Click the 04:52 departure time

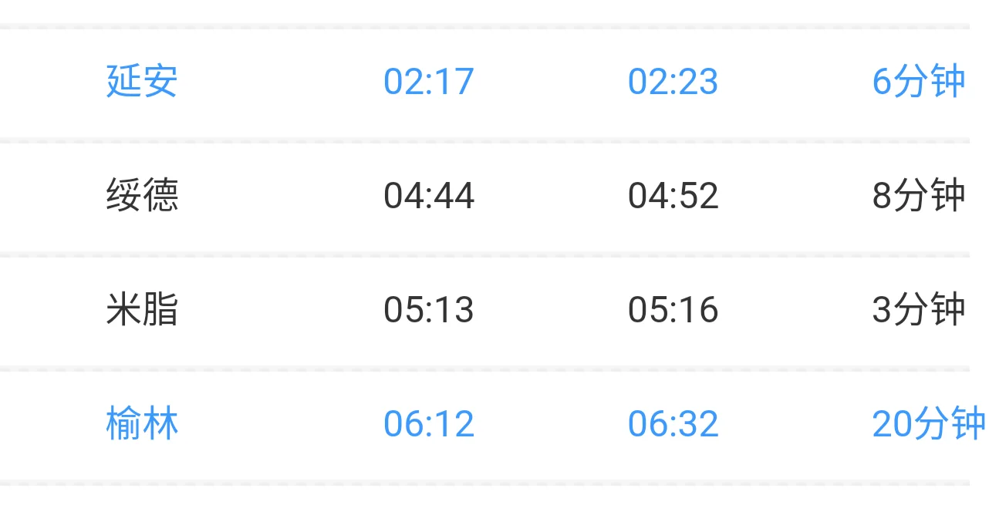tap(673, 196)
